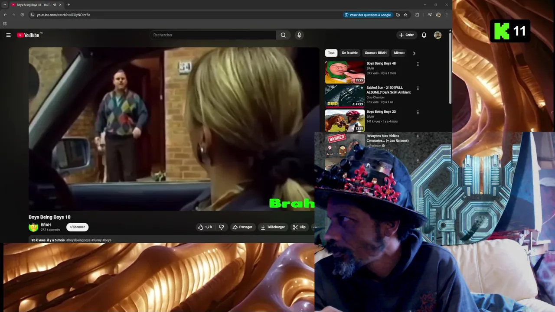The width and height of the screenshot is (555, 312).
Task: Open the tab search dropdown arrow
Action: pyautogui.click(x=5, y=5)
